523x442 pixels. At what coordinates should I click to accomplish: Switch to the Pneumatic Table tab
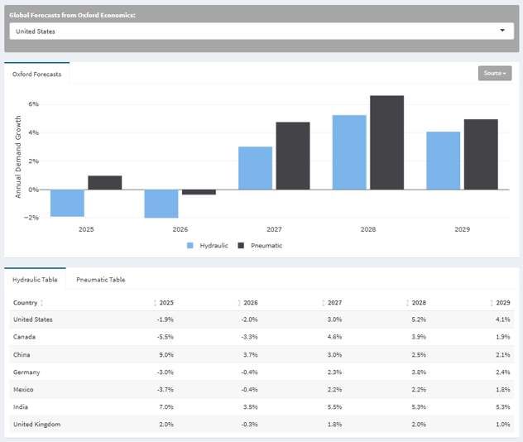(x=100, y=280)
